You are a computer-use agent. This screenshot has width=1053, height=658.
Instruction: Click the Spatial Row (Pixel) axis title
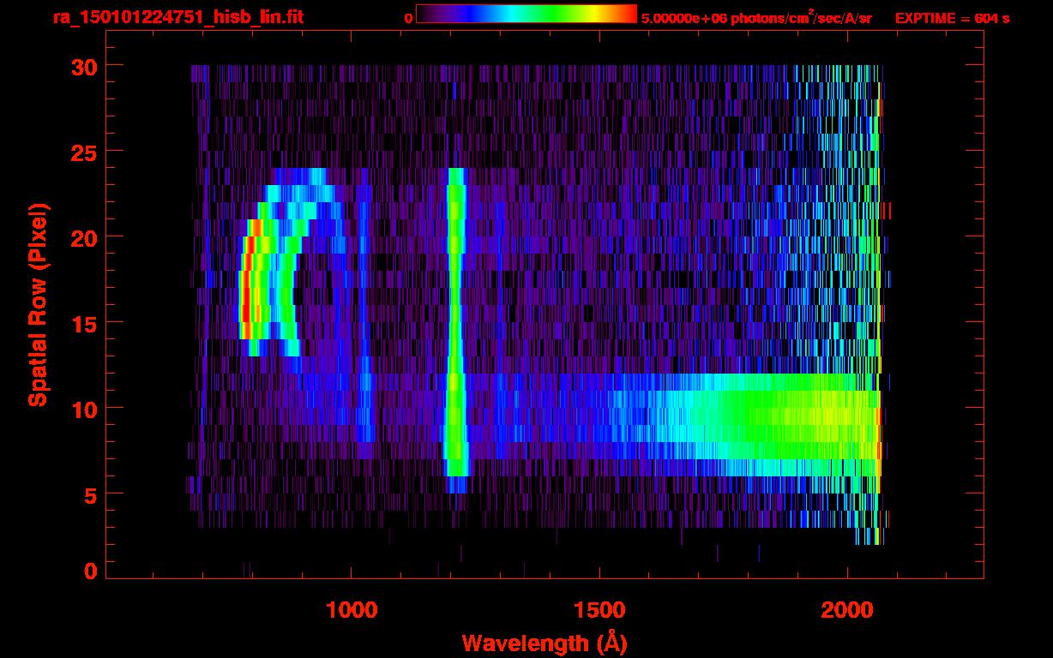tap(38, 305)
